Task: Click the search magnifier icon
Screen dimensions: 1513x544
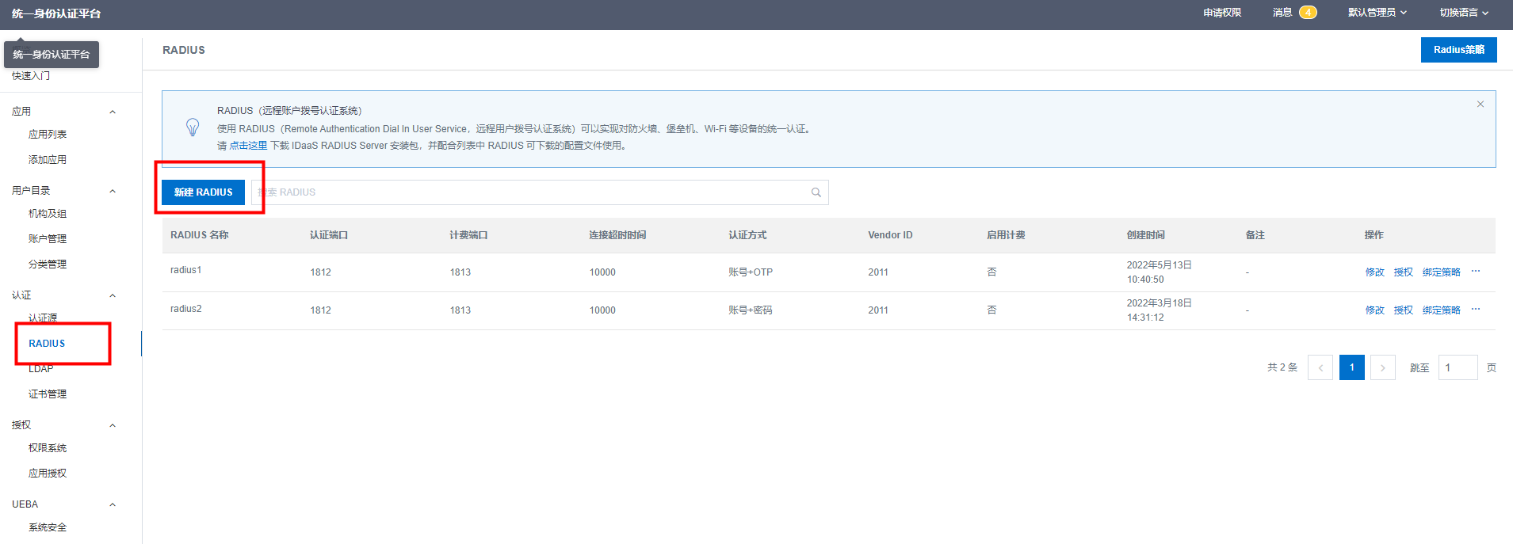Action: [x=816, y=192]
